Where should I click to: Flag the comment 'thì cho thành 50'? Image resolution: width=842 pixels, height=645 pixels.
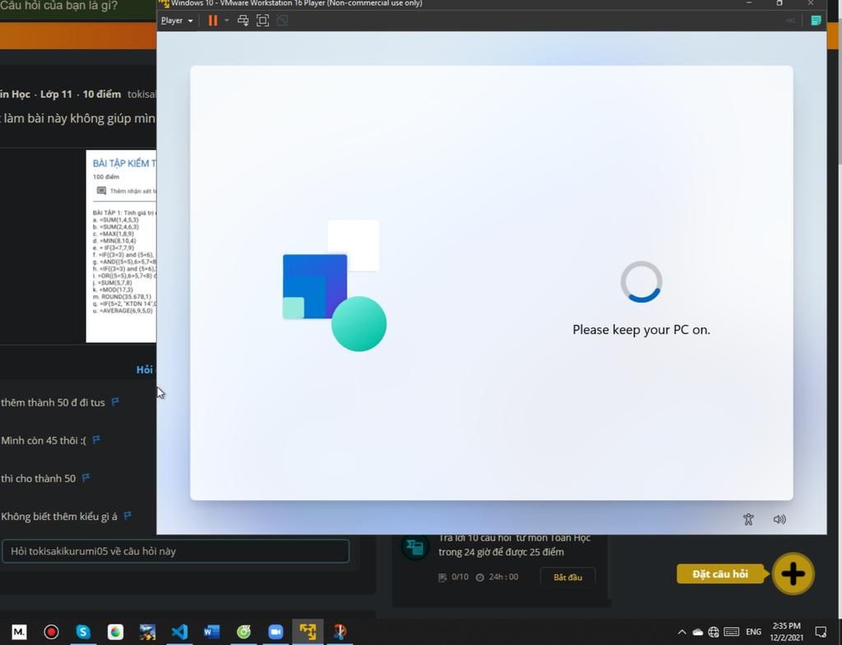click(86, 477)
